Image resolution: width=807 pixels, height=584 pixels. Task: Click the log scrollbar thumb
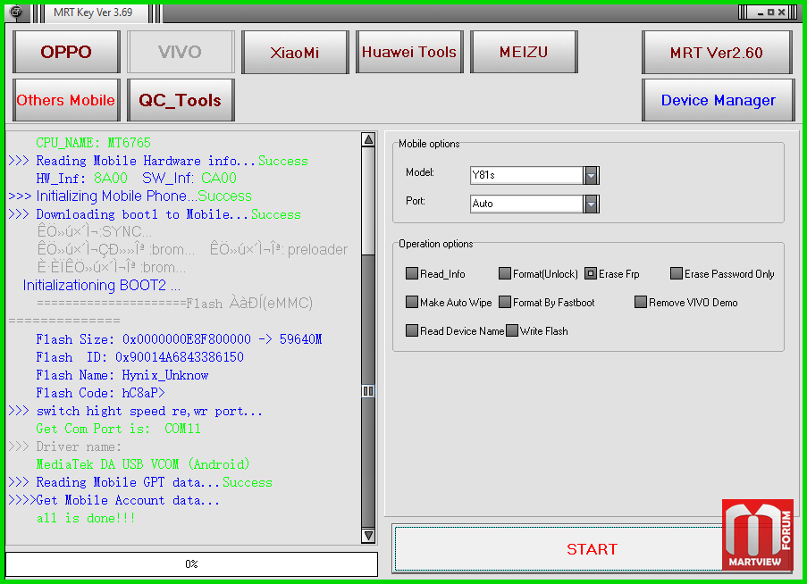pos(368,391)
